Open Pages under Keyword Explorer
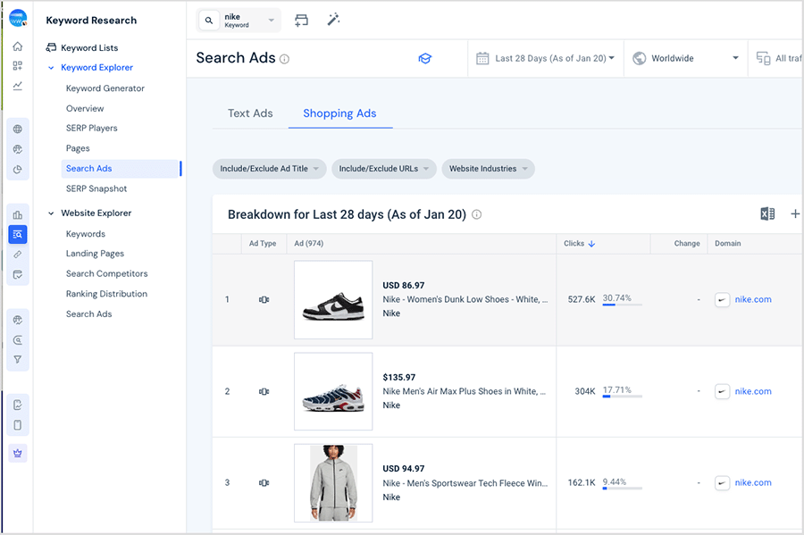The width and height of the screenshot is (804, 535). click(78, 148)
